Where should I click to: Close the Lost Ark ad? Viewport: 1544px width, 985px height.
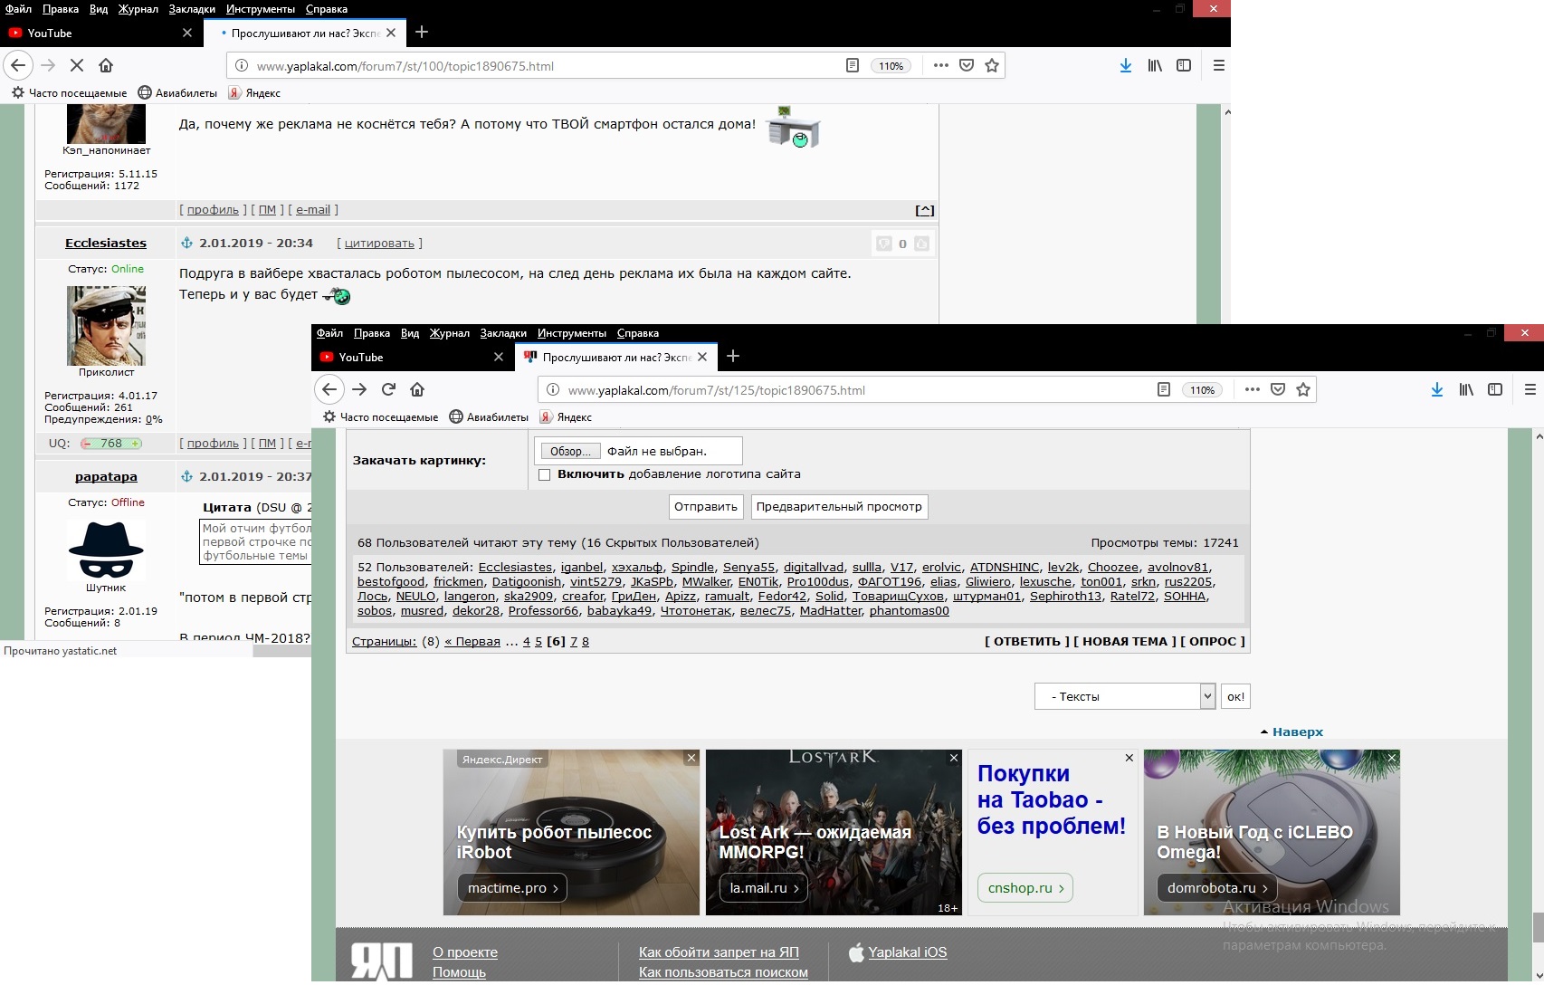coord(954,758)
